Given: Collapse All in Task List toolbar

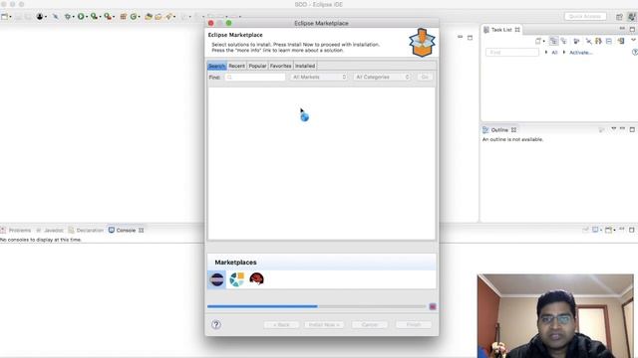Looking at the screenshot, I should [609, 41].
